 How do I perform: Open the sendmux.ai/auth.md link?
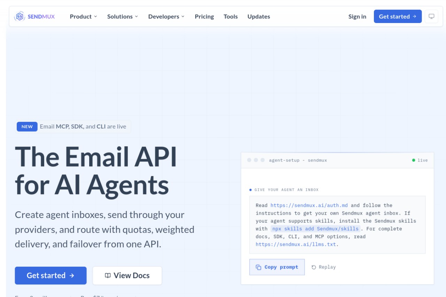(310, 205)
